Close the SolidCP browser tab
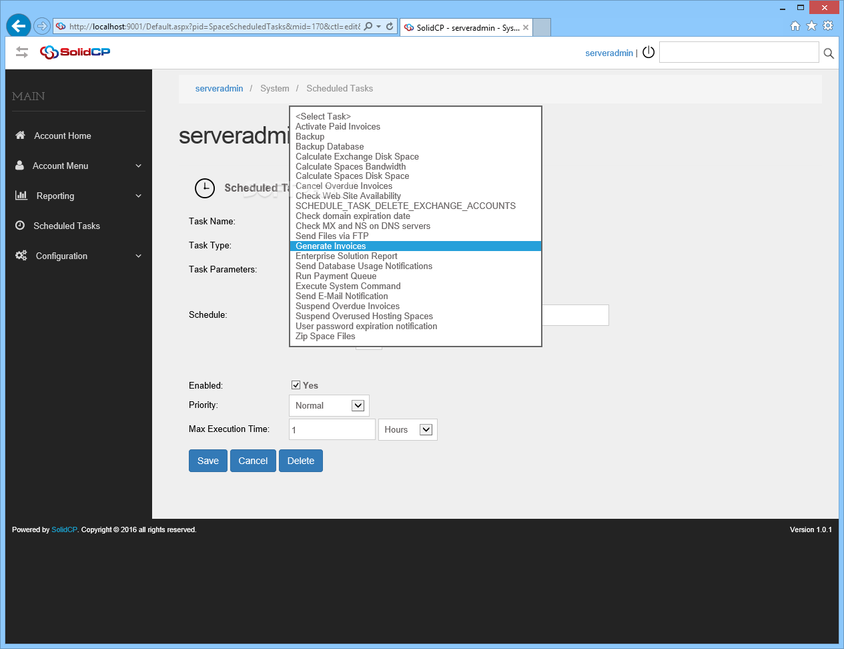Viewport: 844px width, 649px height. 526,27
